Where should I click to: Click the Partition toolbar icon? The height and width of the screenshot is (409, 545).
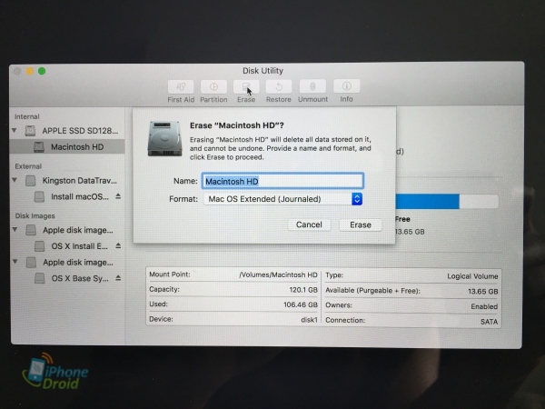(x=213, y=86)
